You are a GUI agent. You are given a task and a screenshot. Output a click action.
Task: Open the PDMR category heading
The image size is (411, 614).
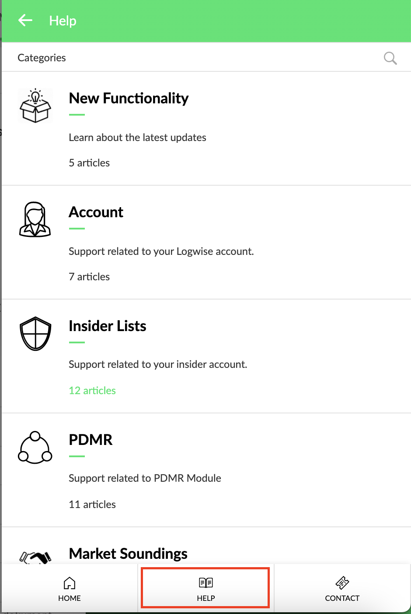click(91, 440)
